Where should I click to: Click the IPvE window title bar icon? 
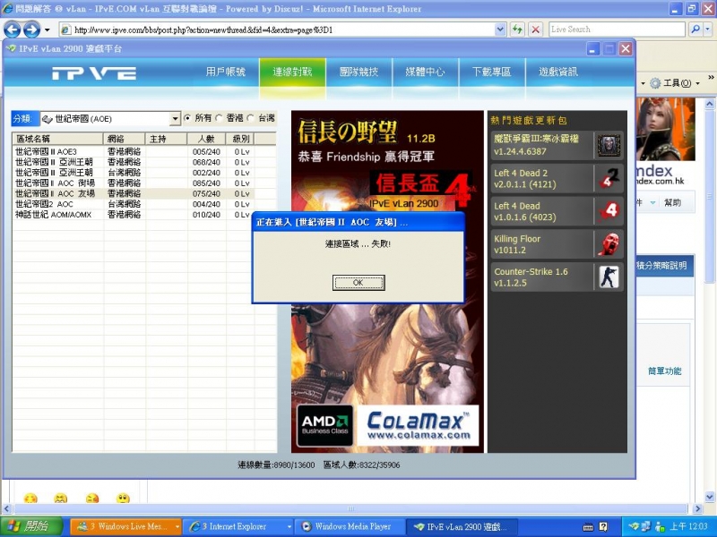[11, 48]
